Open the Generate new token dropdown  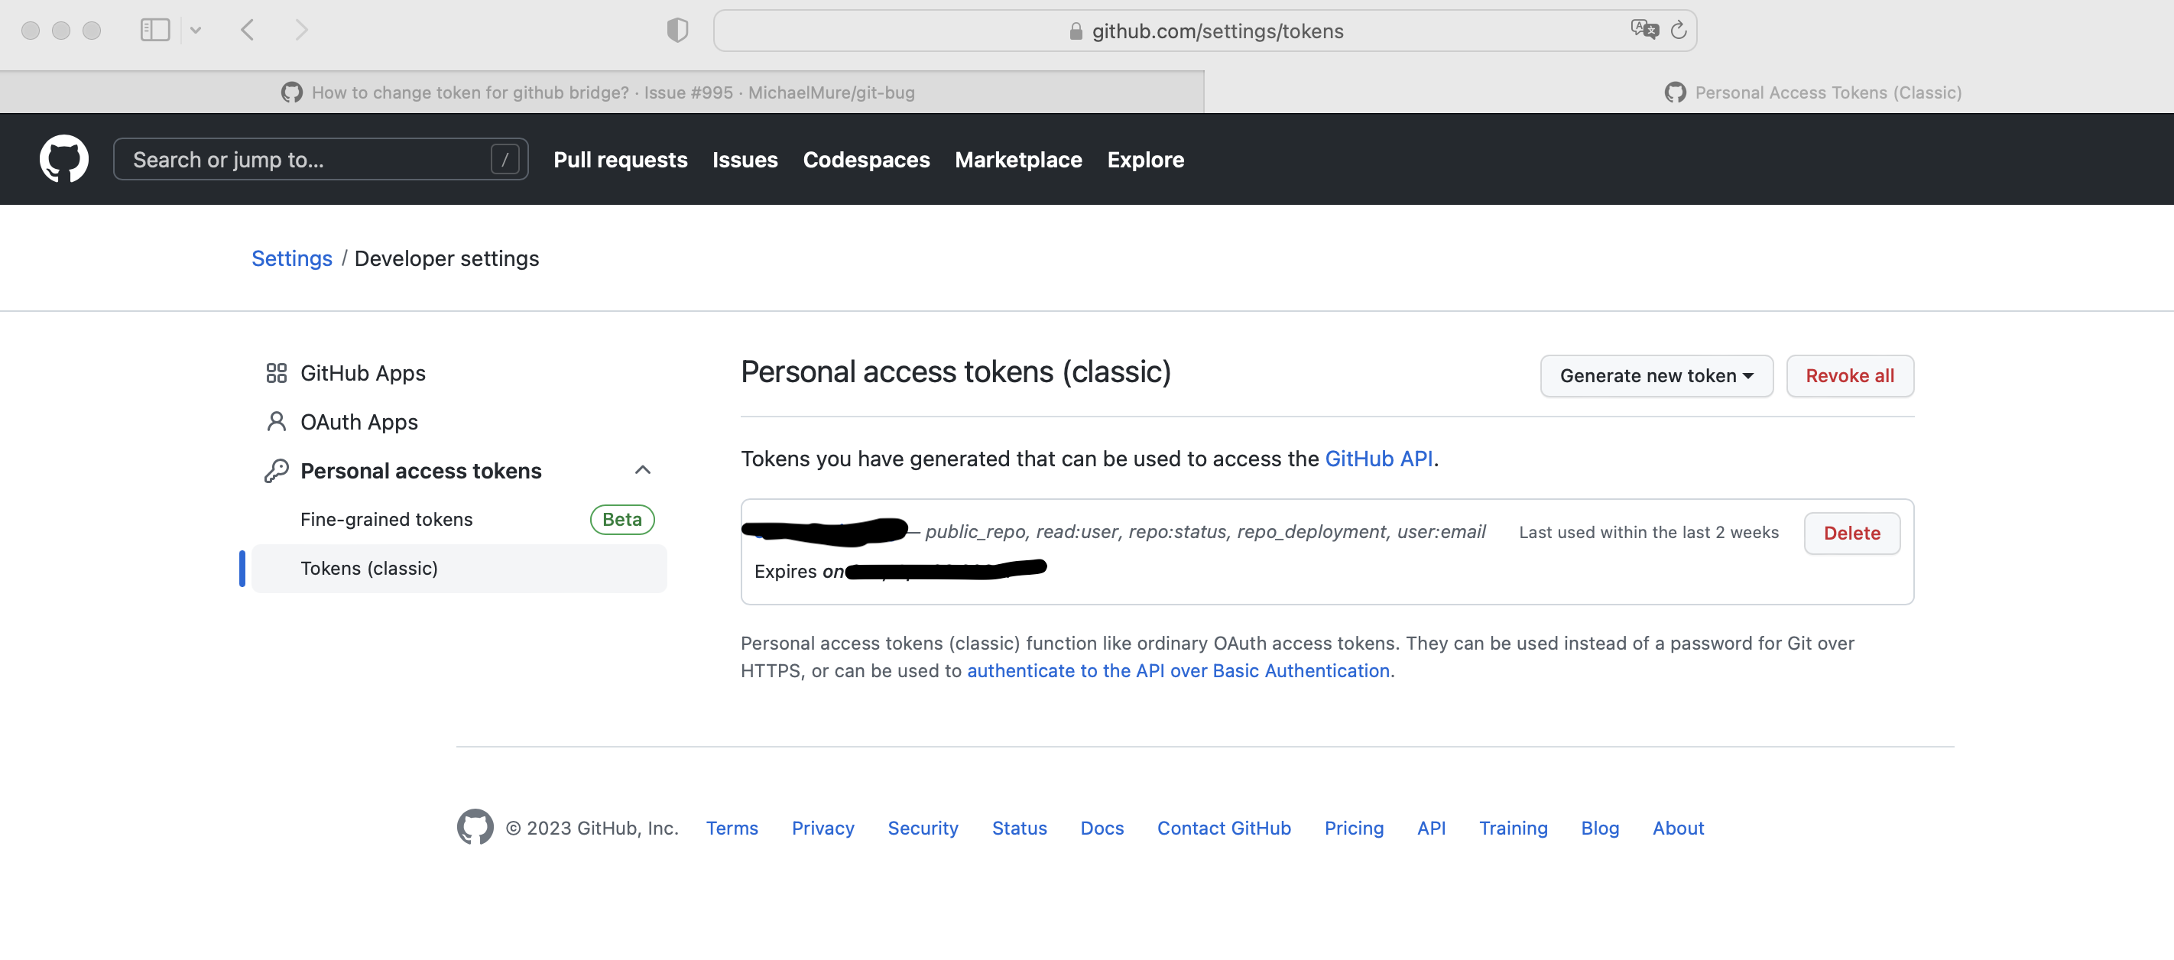click(x=1656, y=376)
